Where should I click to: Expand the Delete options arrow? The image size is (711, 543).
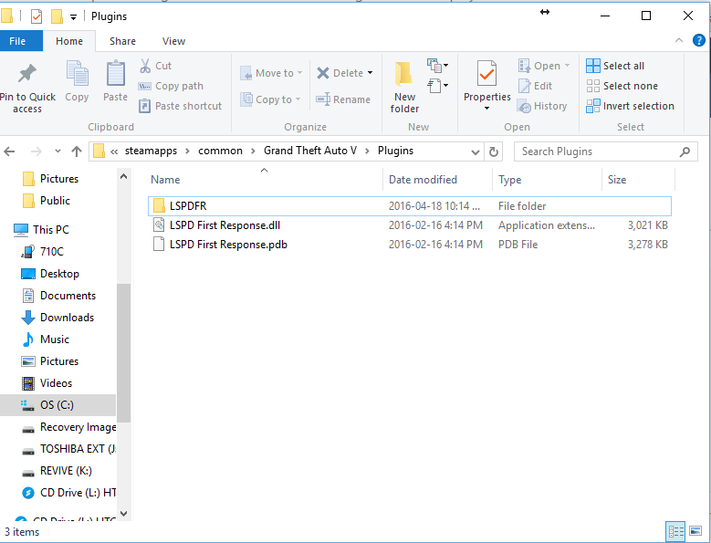click(x=370, y=73)
